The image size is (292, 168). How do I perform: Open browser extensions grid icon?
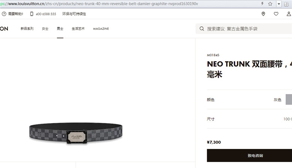[x=286, y=4]
